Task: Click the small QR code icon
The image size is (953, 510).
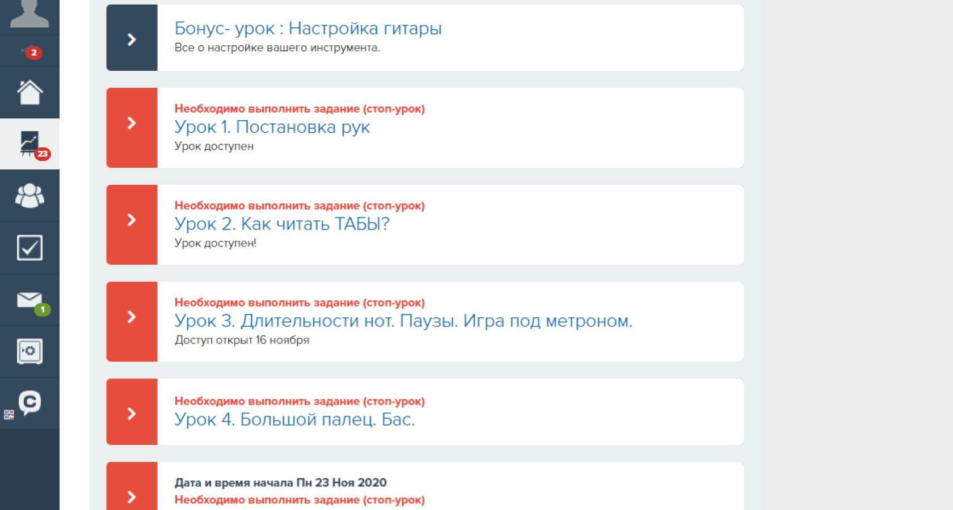Action: pos(9,415)
